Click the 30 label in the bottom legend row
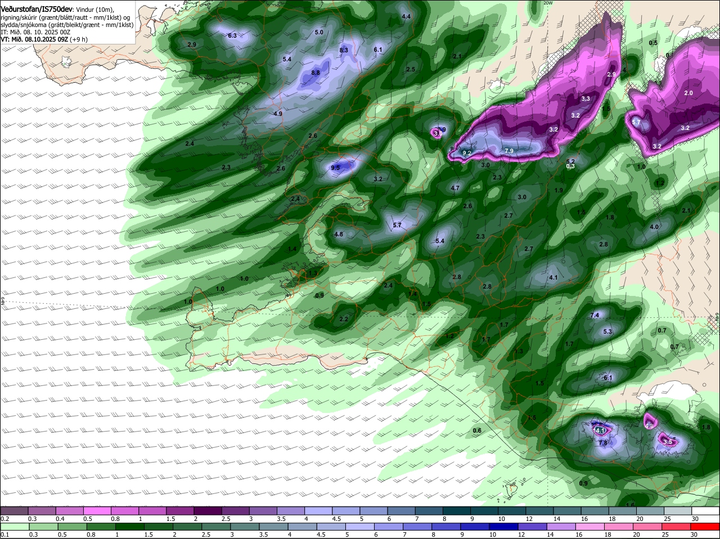 point(694,534)
